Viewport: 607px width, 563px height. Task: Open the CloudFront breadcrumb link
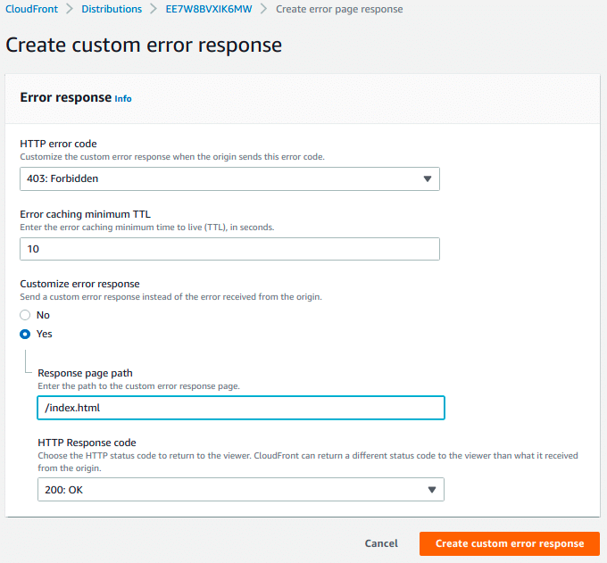tap(33, 9)
